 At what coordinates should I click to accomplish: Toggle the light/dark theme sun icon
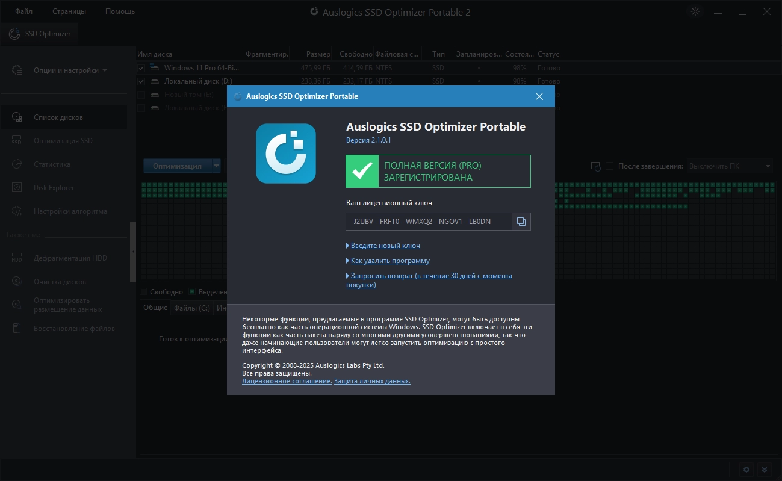[x=695, y=12]
